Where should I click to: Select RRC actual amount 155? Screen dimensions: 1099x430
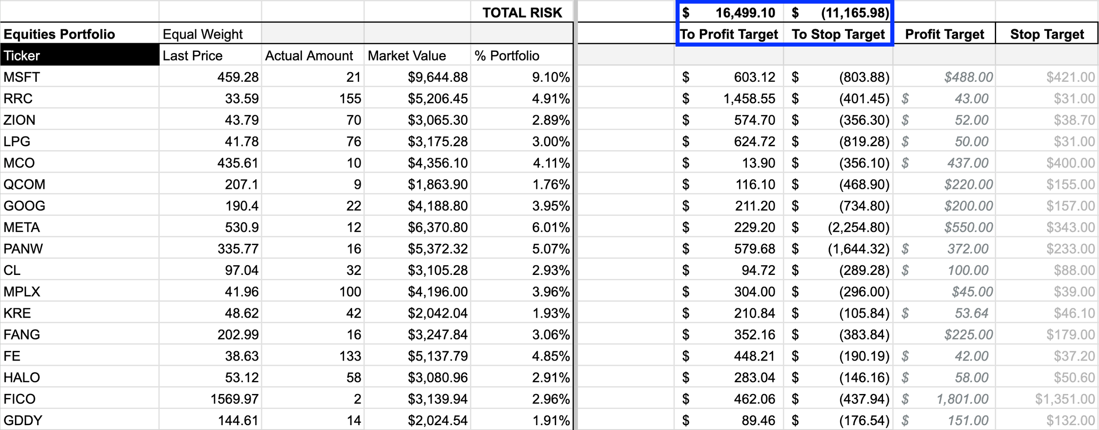click(x=313, y=98)
